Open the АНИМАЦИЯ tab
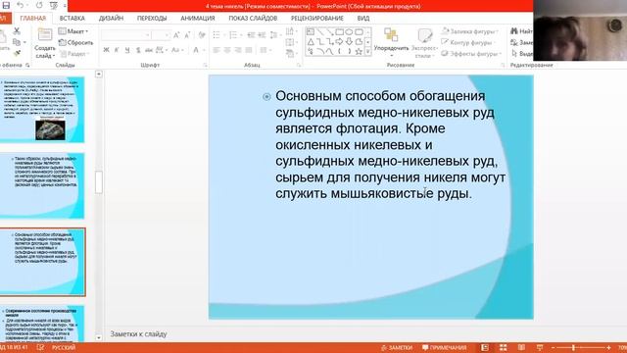 click(198, 18)
